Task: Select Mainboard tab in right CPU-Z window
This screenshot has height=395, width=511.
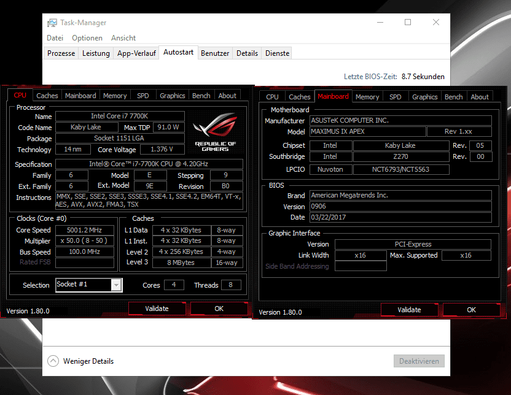Action: (333, 96)
